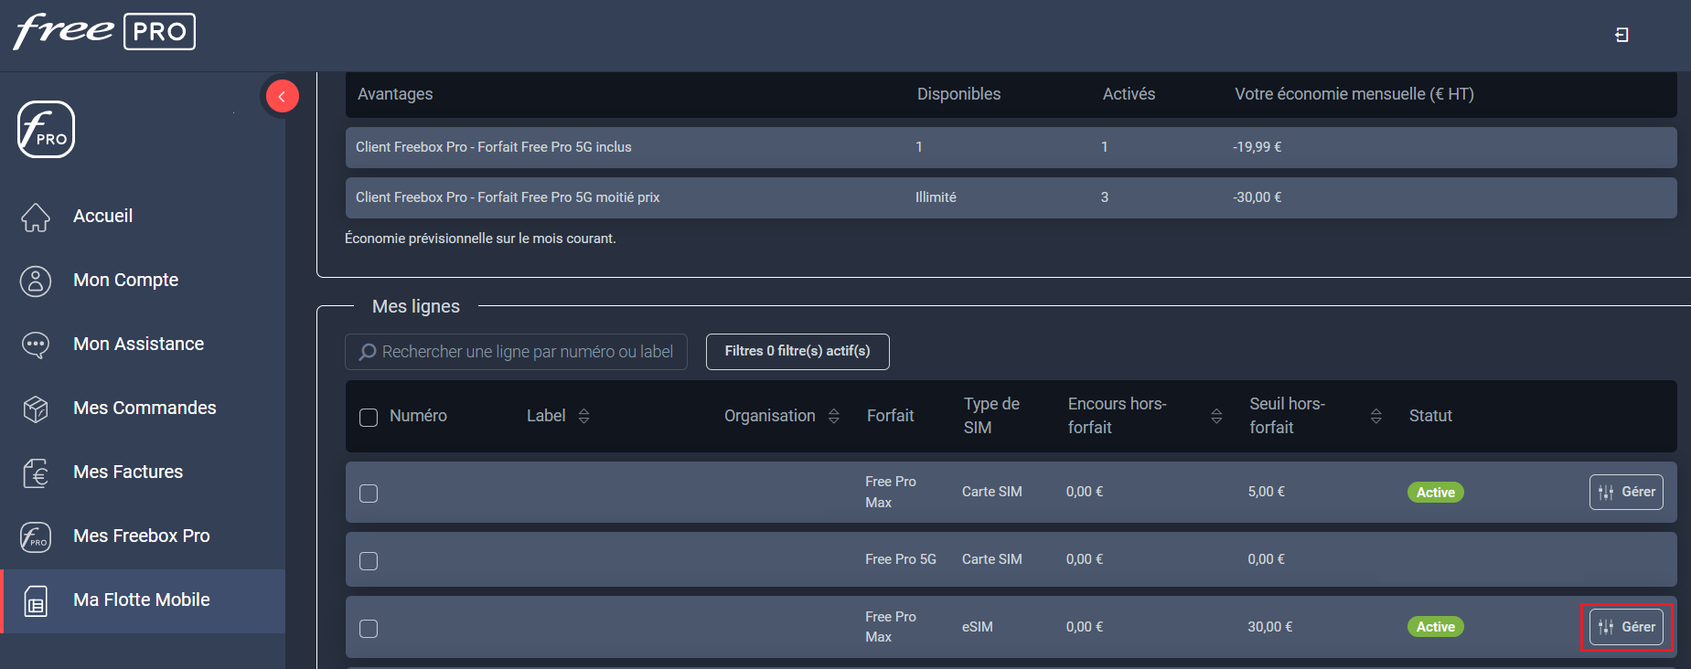Click the 'Mes lignes' section heading
The height and width of the screenshot is (669, 1691).
pyautogui.click(x=416, y=306)
